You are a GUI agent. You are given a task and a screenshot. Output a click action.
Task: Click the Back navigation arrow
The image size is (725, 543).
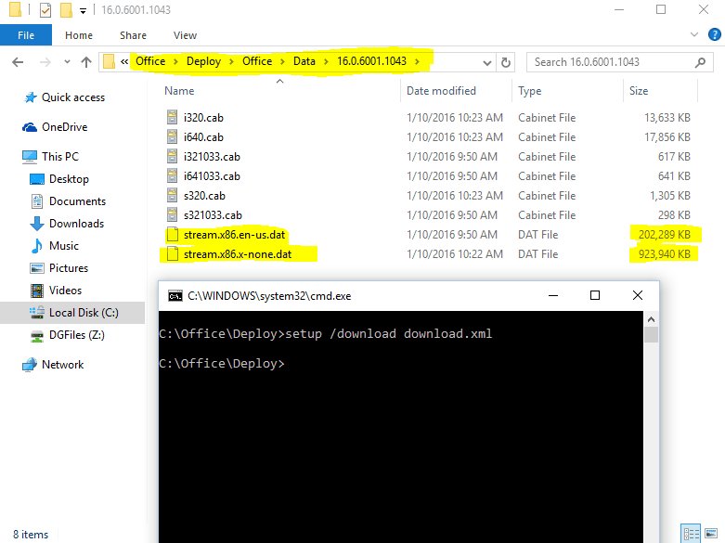[18, 62]
